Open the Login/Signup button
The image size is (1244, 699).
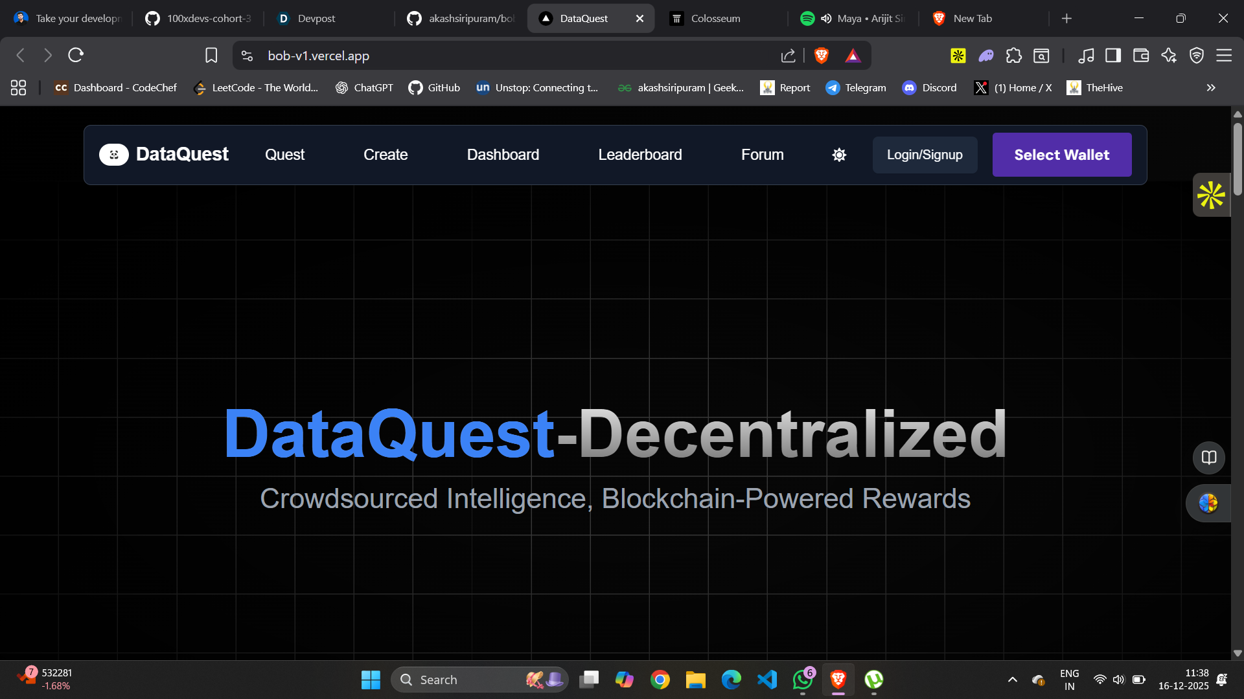(x=925, y=155)
